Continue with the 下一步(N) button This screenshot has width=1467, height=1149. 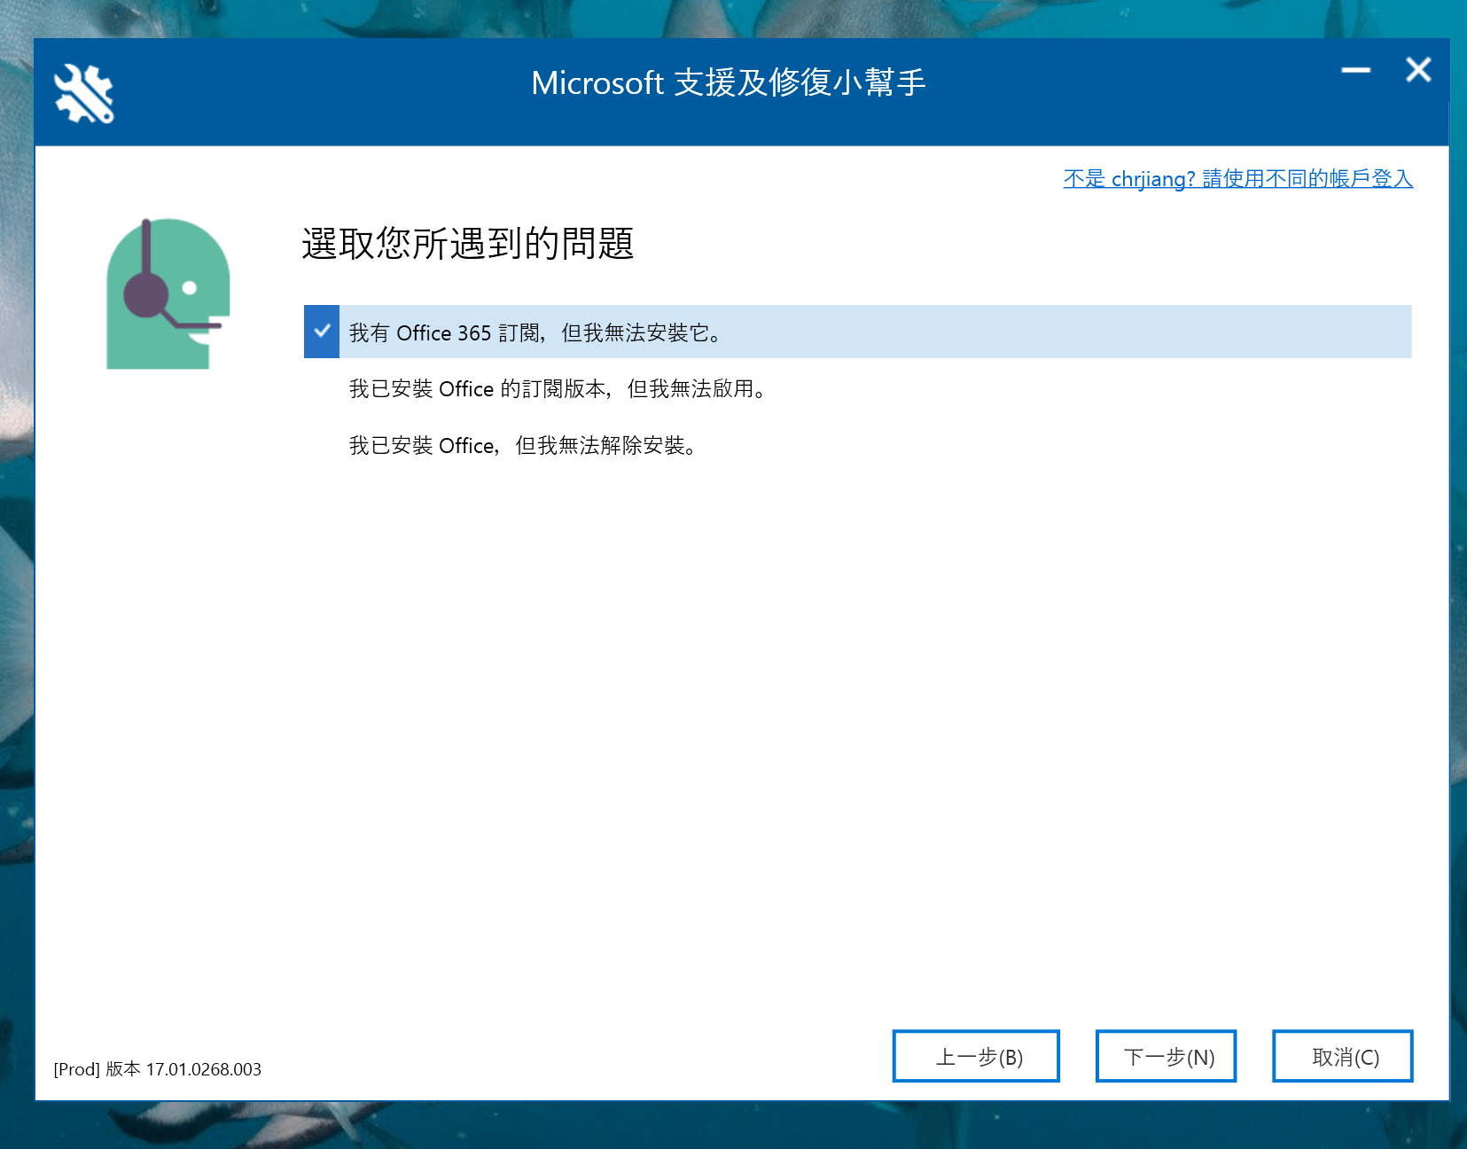(1166, 1056)
